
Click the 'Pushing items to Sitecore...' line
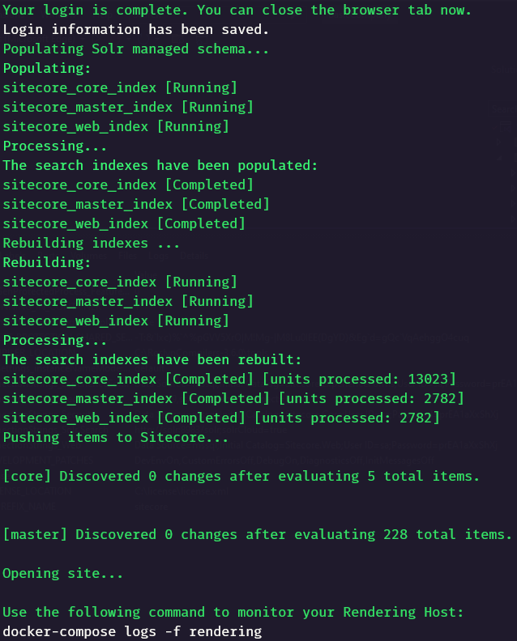tap(115, 437)
